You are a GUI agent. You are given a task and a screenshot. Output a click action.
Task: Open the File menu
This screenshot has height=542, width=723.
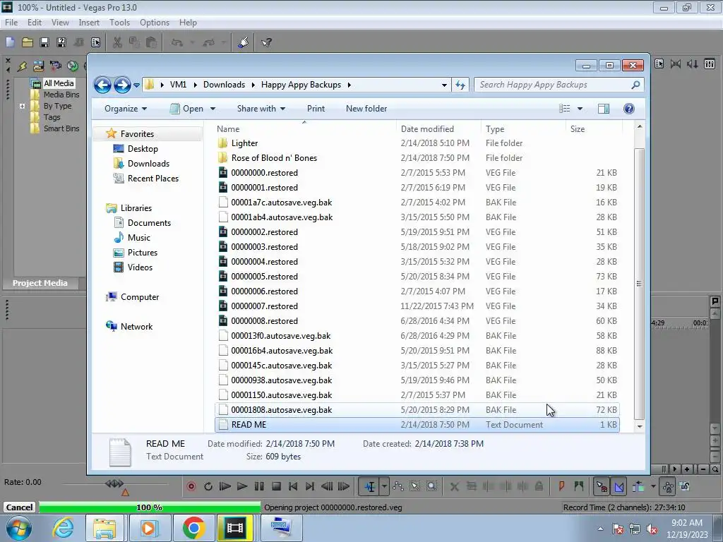(11, 22)
